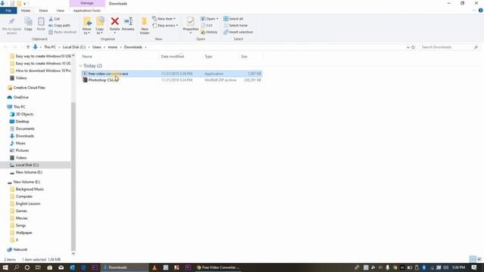Open 3D Objects in navigation pane

(24, 114)
